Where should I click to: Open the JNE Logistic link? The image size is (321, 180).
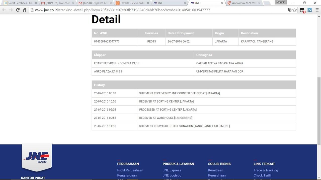coord(172,175)
